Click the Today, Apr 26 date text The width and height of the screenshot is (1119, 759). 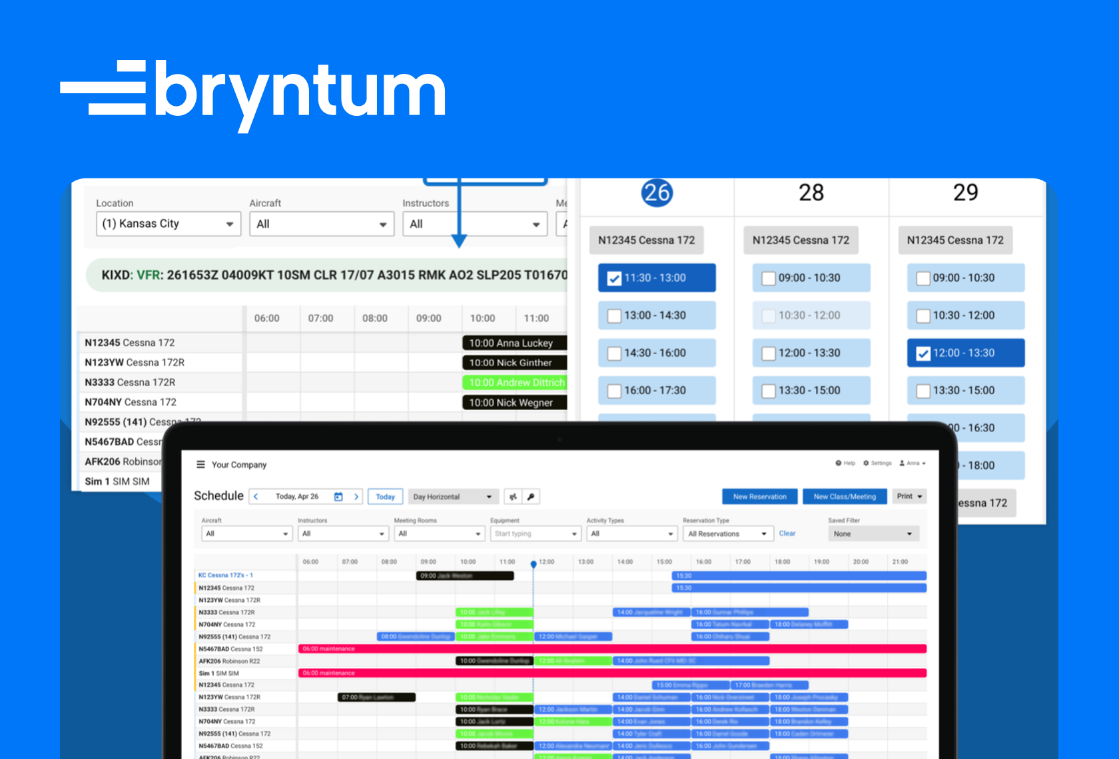tap(297, 497)
